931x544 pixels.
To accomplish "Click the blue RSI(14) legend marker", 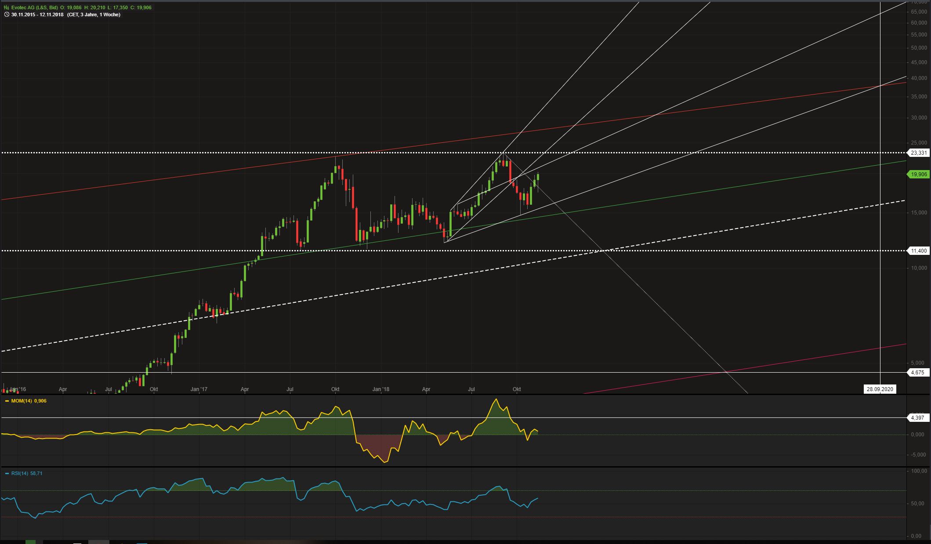I will (7, 473).
